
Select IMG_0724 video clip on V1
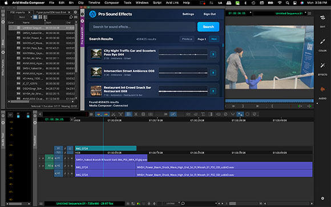[x=106, y=148]
